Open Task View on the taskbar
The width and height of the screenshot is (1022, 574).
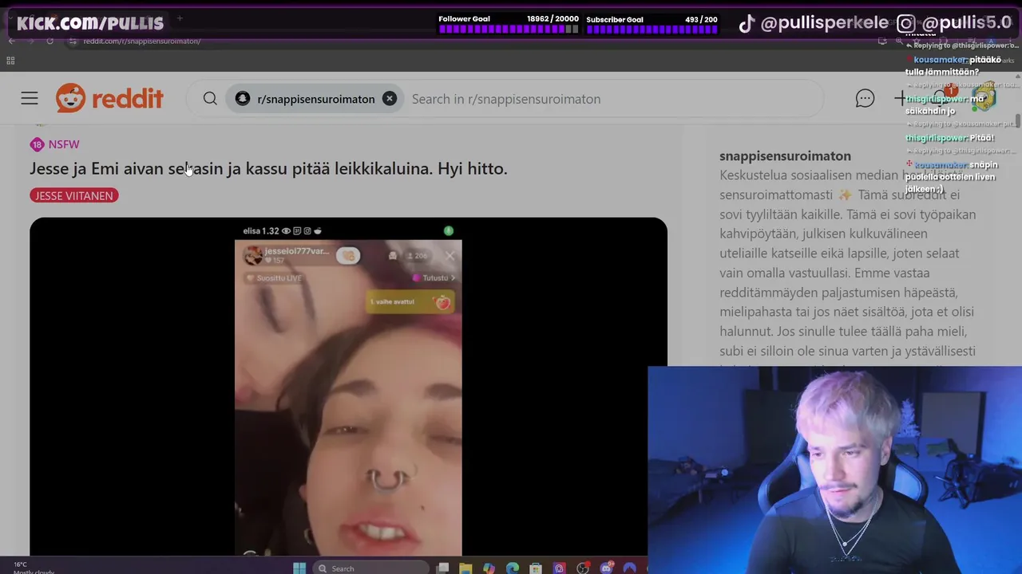point(442,568)
